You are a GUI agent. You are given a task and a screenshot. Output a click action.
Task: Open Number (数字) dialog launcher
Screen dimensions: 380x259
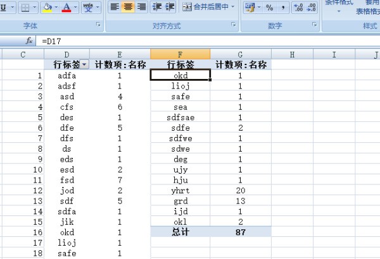[315, 25]
